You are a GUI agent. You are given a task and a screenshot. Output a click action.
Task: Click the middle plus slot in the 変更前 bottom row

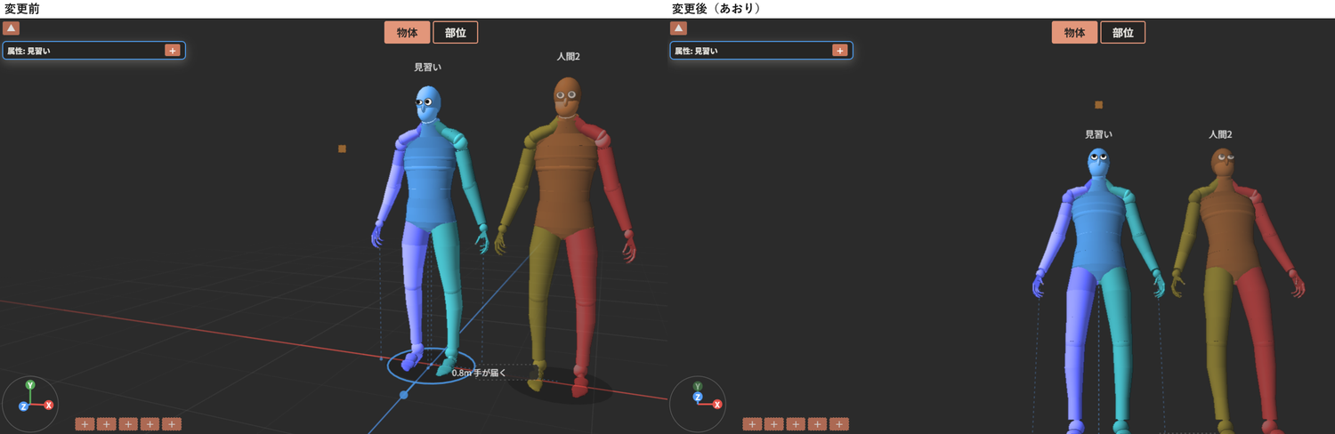pos(128,424)
